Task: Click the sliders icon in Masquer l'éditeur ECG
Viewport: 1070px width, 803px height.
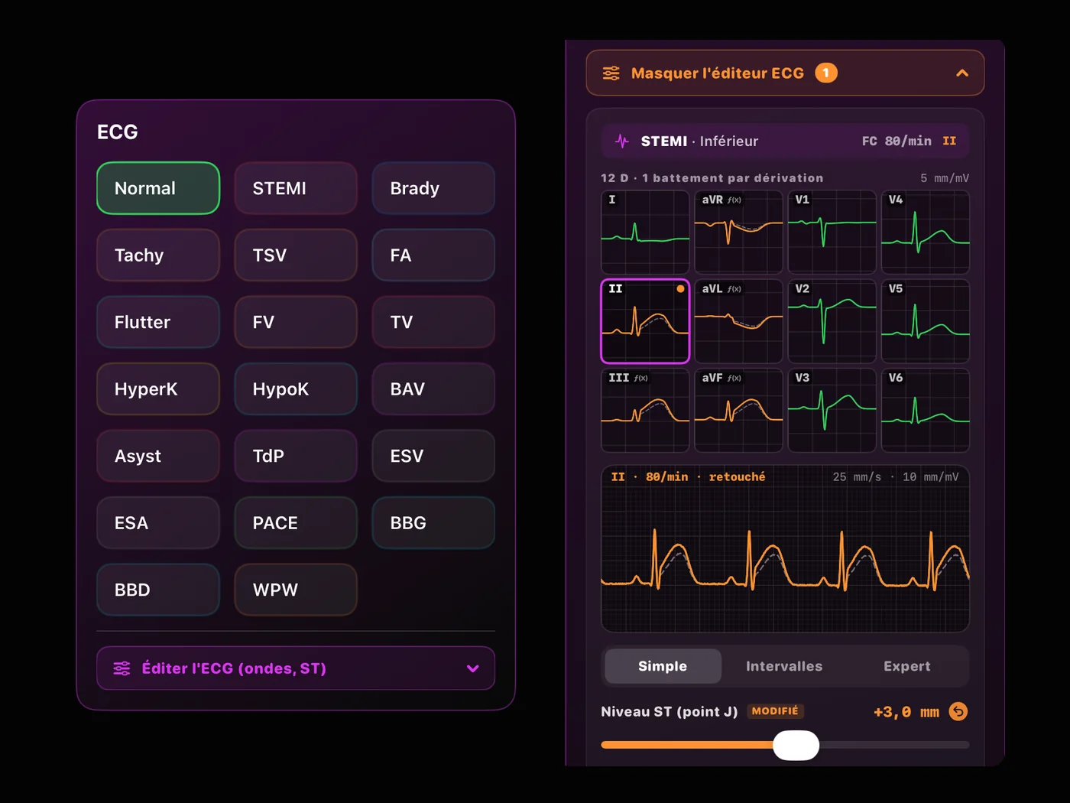Action: (611, 73)
